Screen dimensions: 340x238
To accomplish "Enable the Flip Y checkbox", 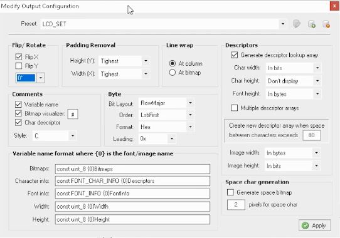I will coord(19,66).
